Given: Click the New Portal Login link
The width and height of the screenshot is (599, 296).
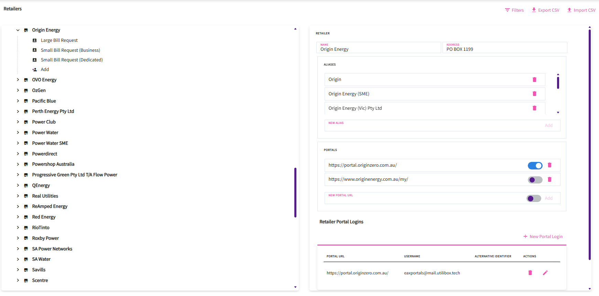Looking at the screenshot, I should coord(543,237).
